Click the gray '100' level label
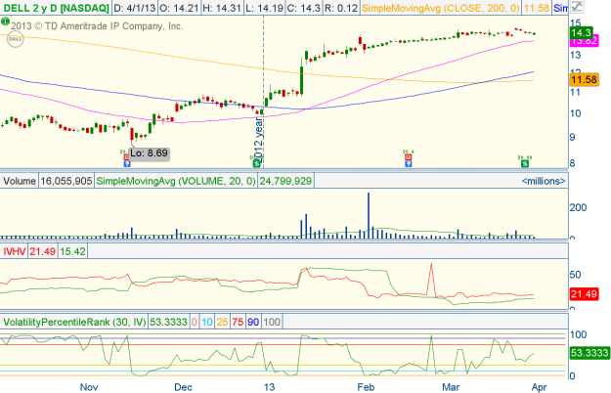The width and height of the screenshot is (611, 393). pyautogui.click(x=272, y=322)
